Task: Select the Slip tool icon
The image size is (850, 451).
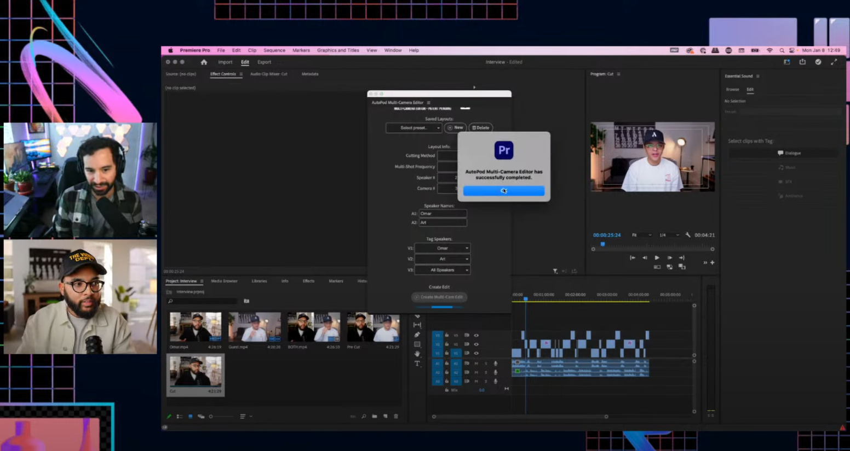Action: (x=417, y=325)
